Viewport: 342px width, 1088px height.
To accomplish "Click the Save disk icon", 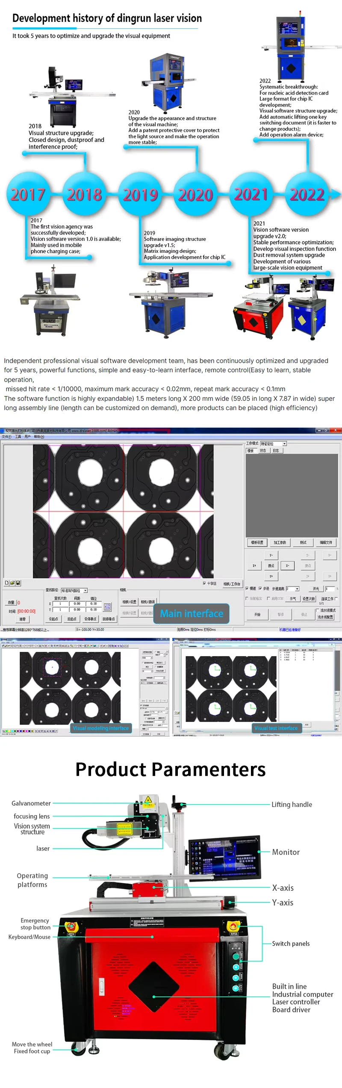I will point(18,582).
